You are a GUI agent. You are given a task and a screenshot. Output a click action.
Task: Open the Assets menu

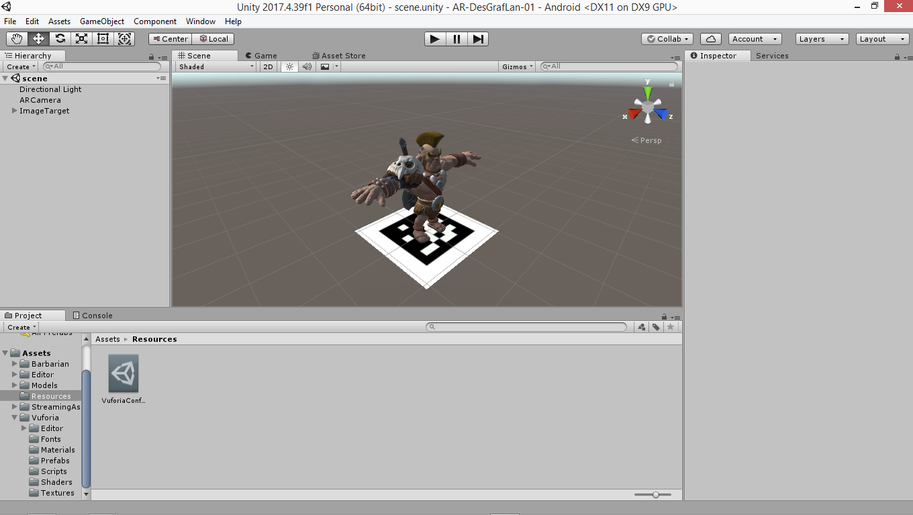click(x=59, y=21)
